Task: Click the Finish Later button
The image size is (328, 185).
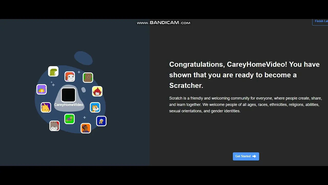Action: (320, 22)
